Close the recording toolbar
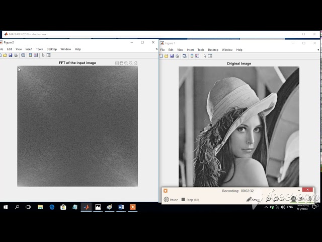The image size is (322, 242). 307,190
